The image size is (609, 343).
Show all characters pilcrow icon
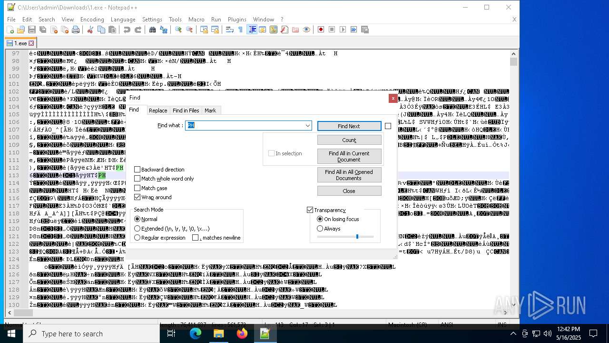tap(241, 30)
